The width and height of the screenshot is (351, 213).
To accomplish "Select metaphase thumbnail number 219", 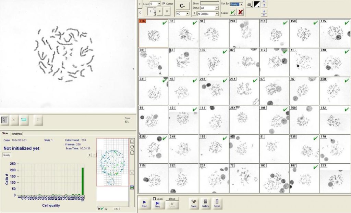I will (274, 33).
